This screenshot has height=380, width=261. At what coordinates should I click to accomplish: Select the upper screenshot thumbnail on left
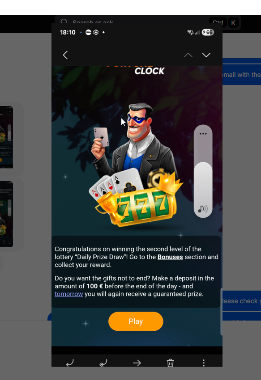(6, 137)
